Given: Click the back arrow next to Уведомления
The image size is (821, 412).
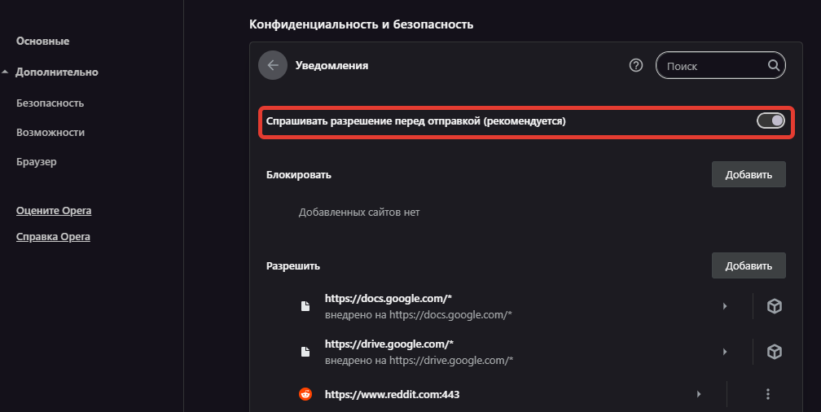Looking at the screenshot, I should coord(273,66).
